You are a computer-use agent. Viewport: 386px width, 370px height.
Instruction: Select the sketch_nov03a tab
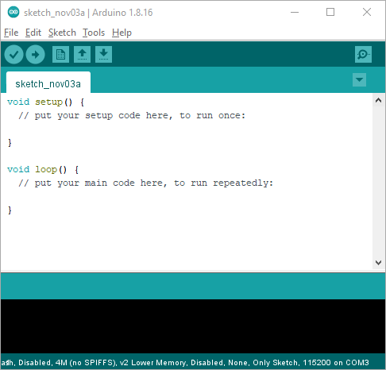(x=48, y=84)
